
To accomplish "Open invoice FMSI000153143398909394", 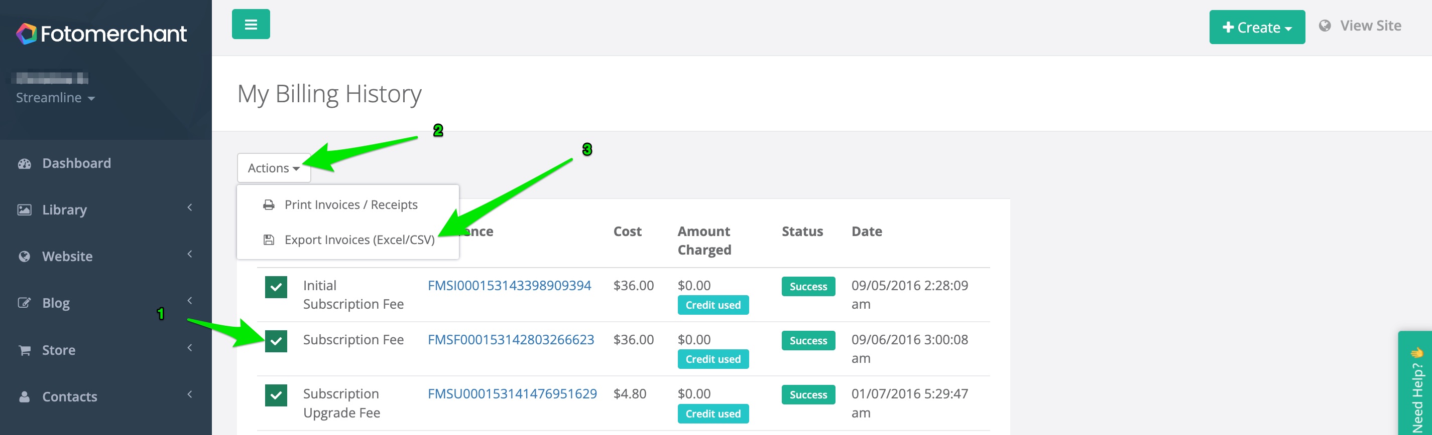I will pyautogui.click(x=509, y=286).
